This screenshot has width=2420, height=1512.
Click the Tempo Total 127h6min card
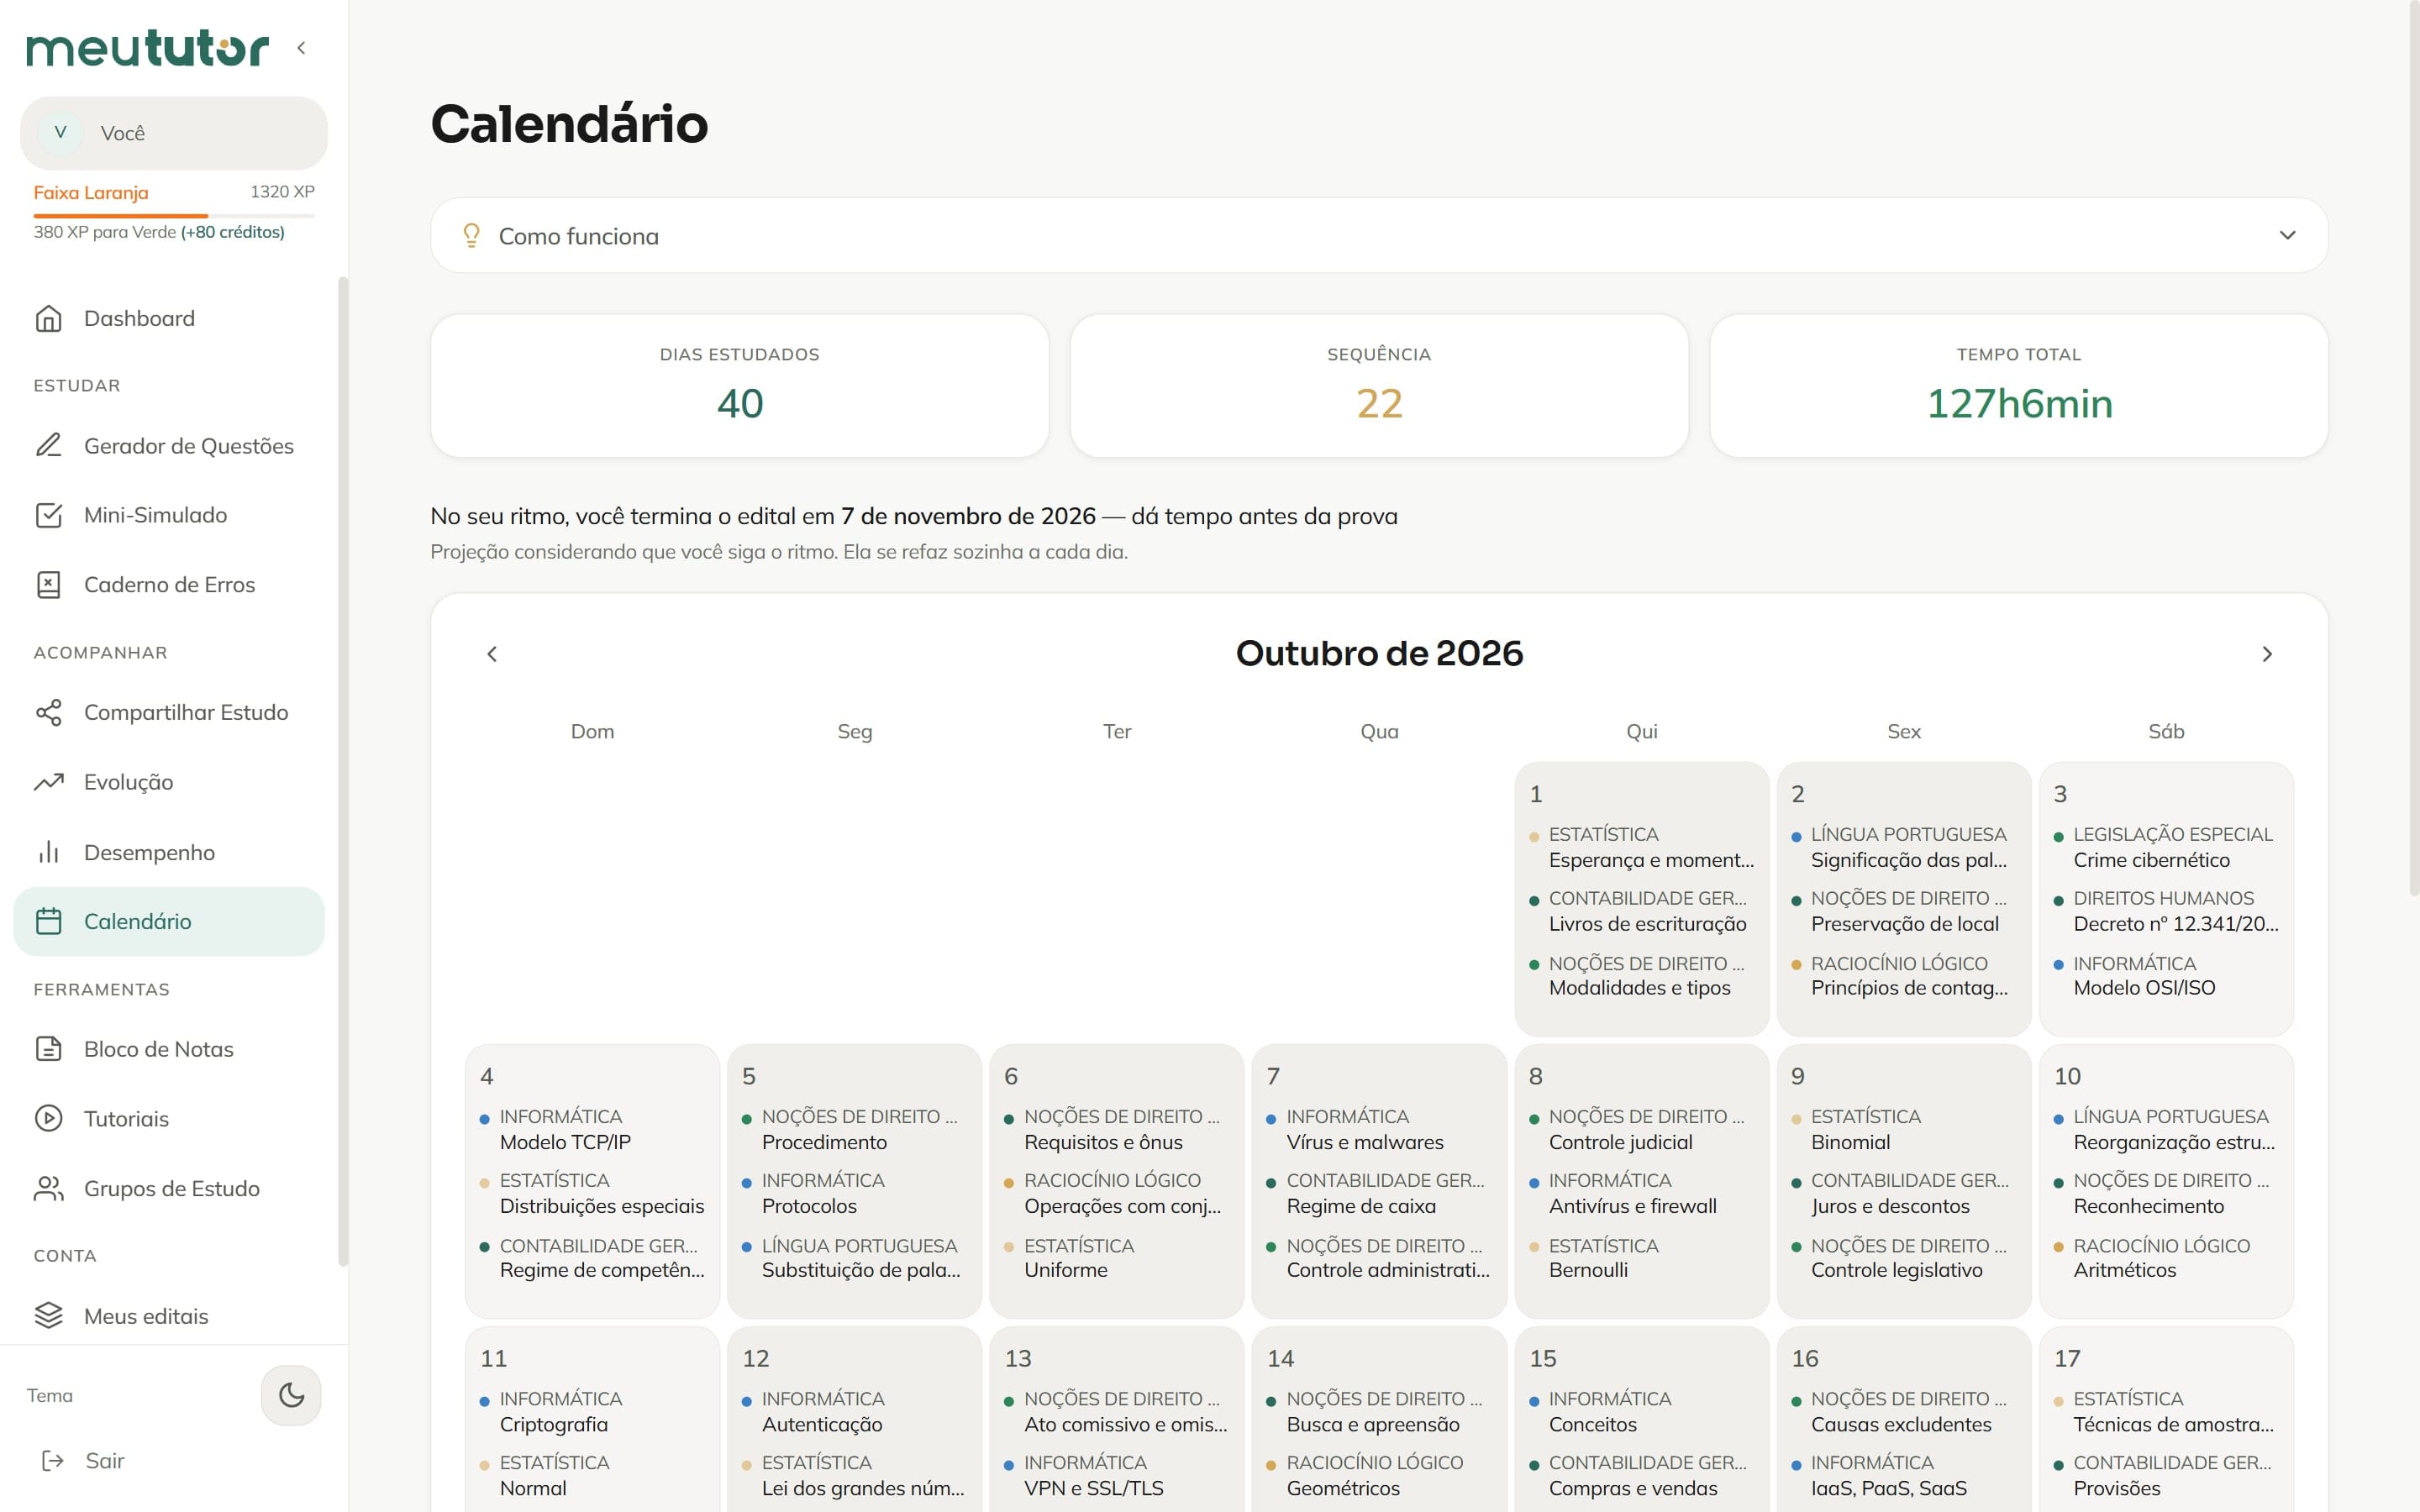click(x=2019, y=386)
